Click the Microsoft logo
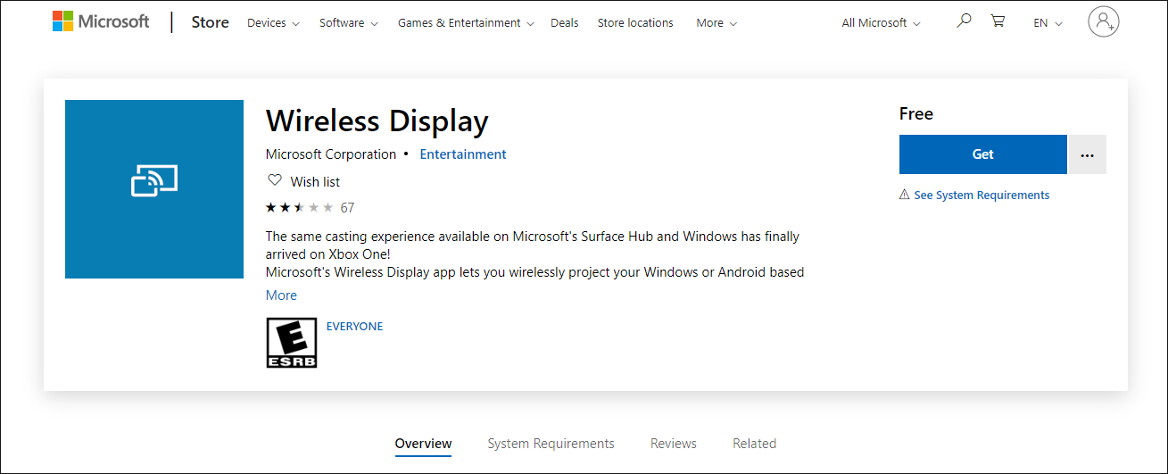 point(101,22)
